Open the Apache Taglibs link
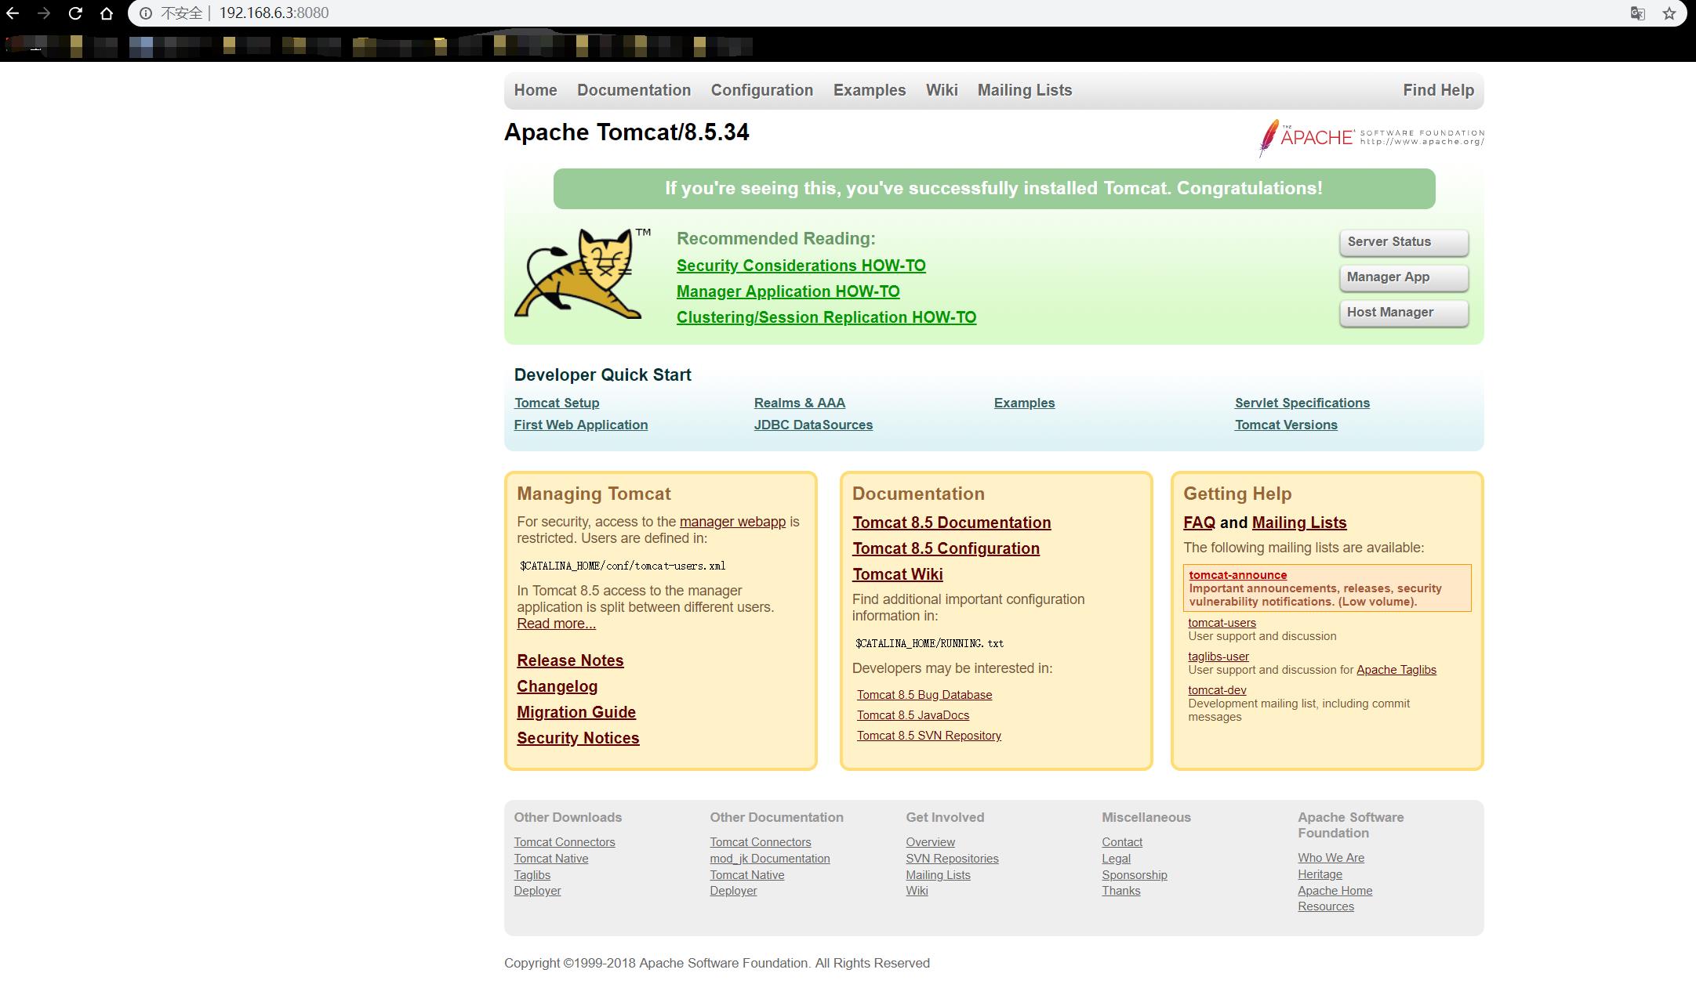This screenshot has width=1696, height=984. pyautogui.click(x=1396, y=670)
